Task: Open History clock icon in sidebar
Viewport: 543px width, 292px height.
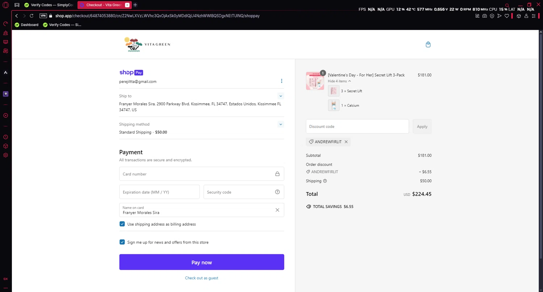Action: pos(5,137)
